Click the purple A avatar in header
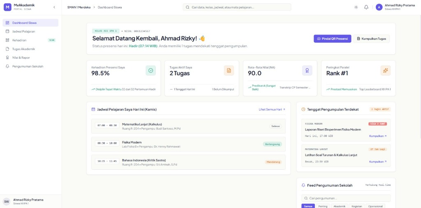Screen dimensions: 421x208 (x=379, y=7)
